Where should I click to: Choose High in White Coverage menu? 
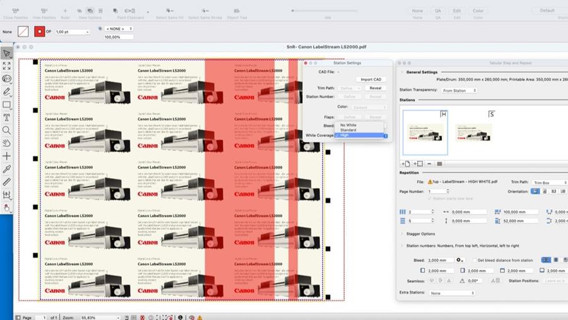click(x=358, y=135)
